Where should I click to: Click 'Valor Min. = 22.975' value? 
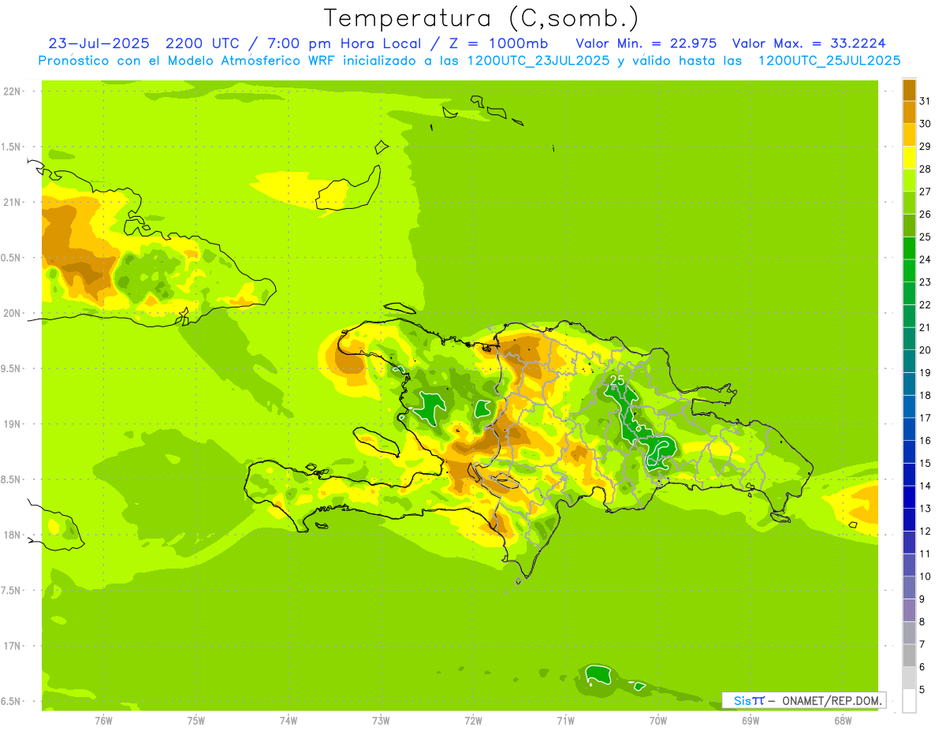coord(646,43)
